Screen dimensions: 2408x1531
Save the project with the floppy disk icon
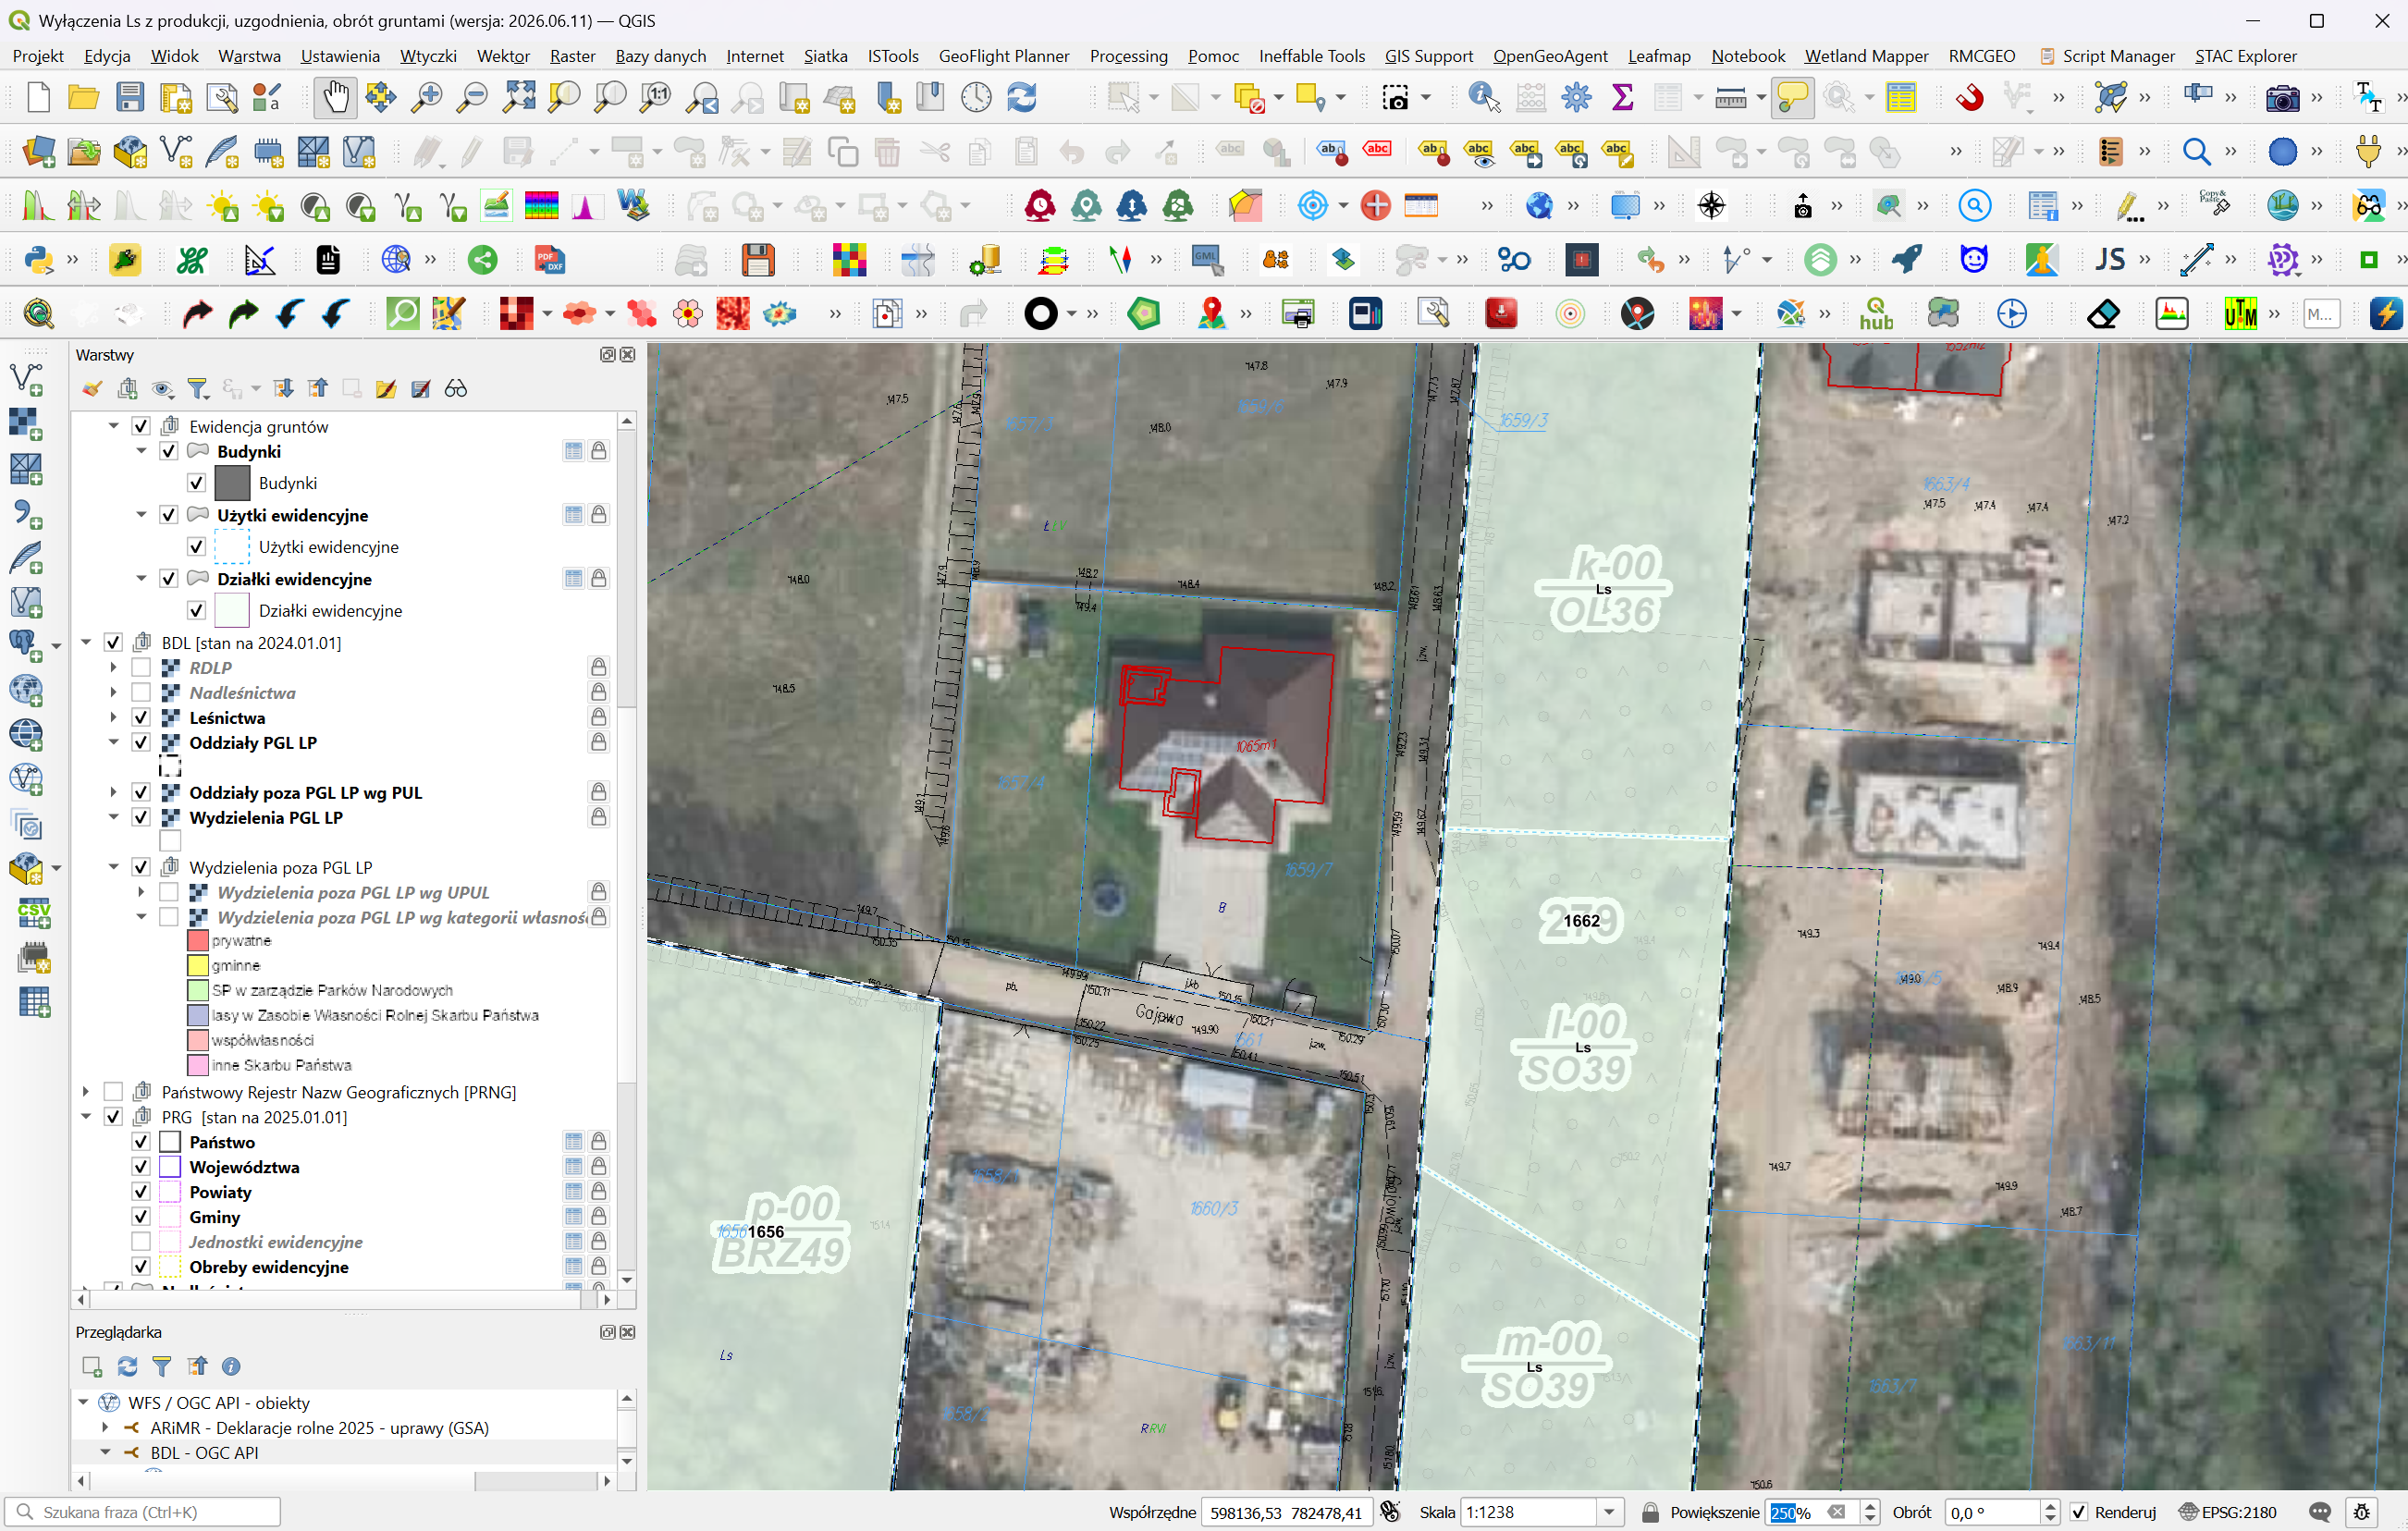(129, 98)
